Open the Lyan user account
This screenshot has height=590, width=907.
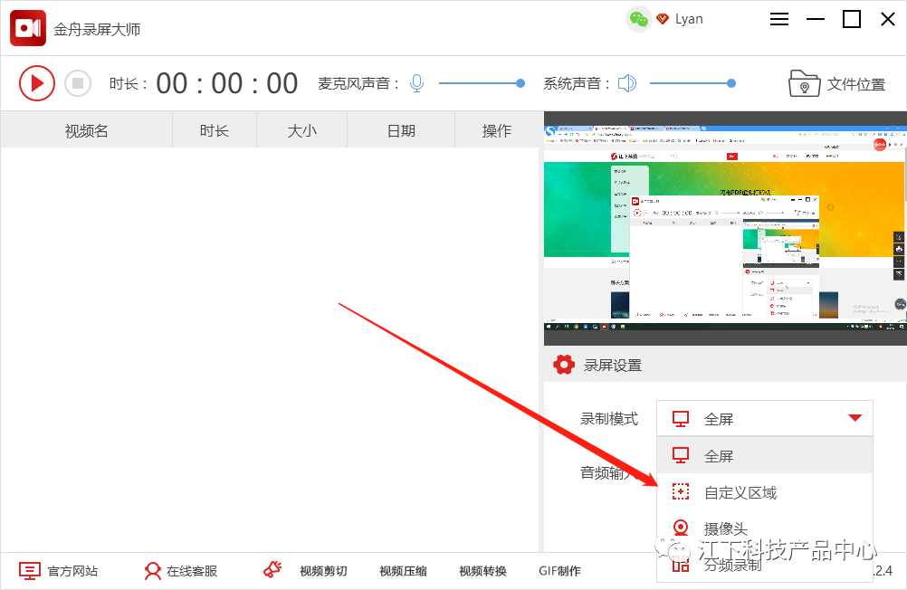pos(689,19)
